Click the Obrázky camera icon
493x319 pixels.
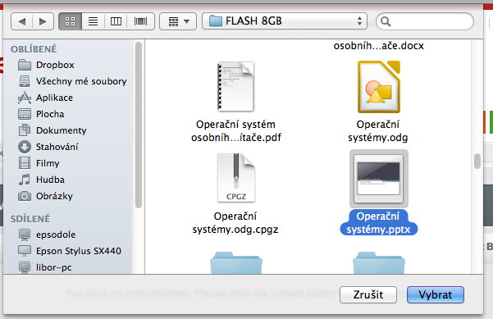pos(25,196)
